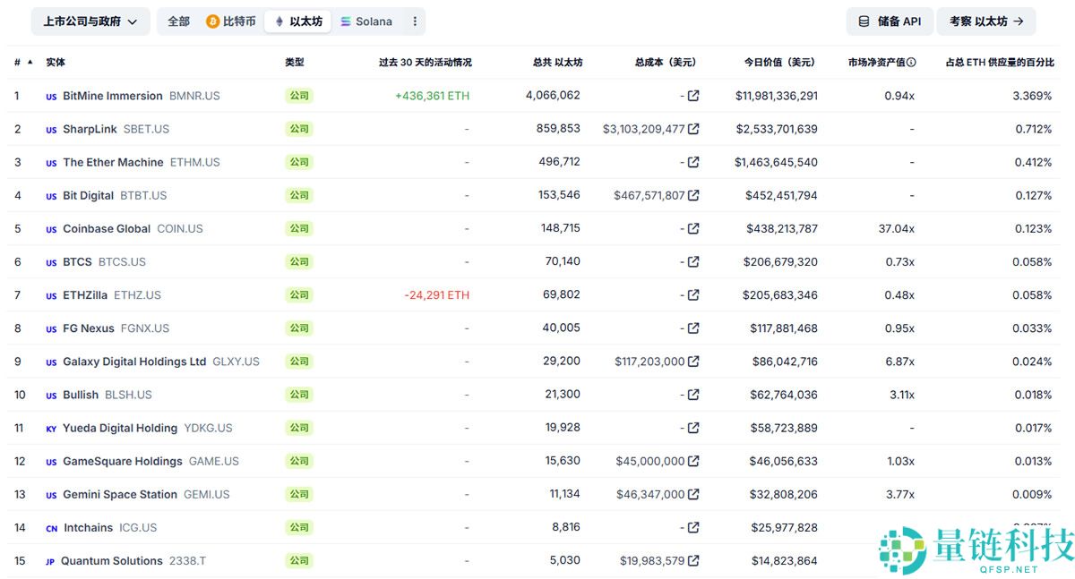This screenshot has width=1075, height=579.
Task: Open Coinbase Global entity link
Action: (107, 228)
